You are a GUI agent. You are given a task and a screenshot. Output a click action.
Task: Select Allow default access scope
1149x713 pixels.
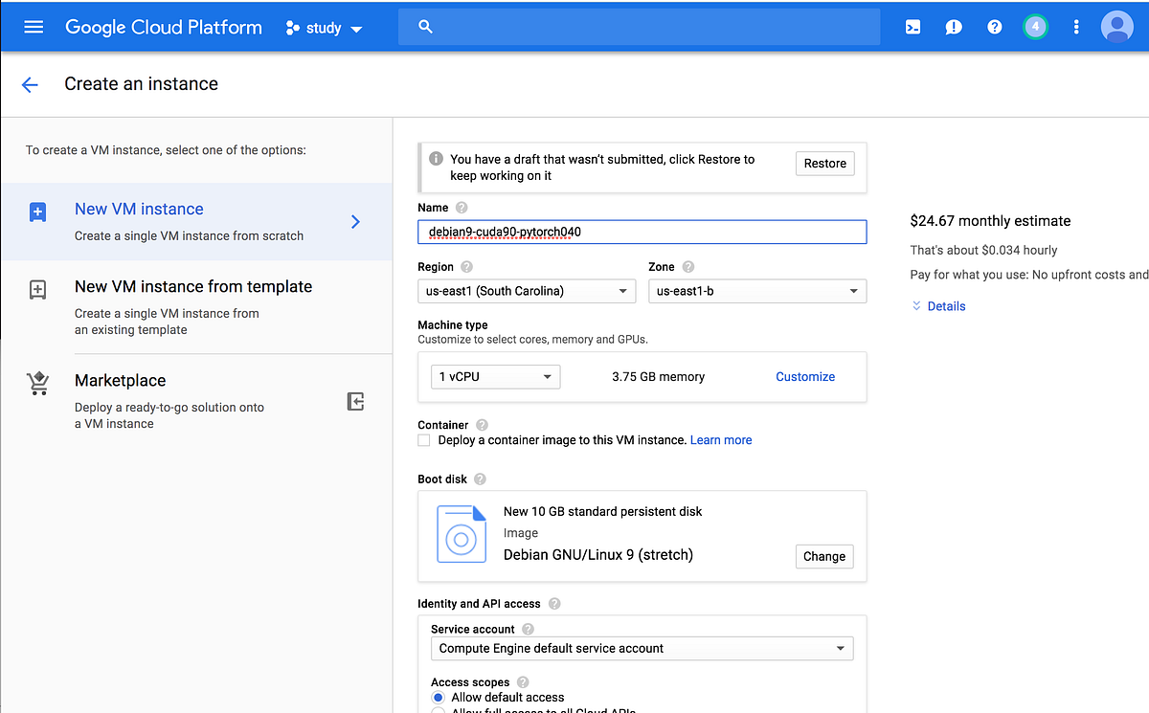click(x=438, y=698)
